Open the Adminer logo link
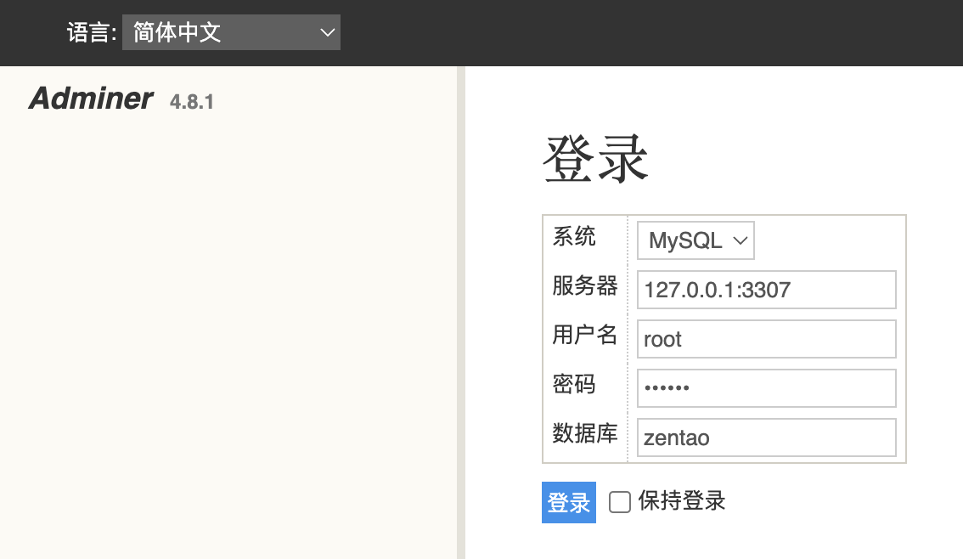 [x=91, y=99]
